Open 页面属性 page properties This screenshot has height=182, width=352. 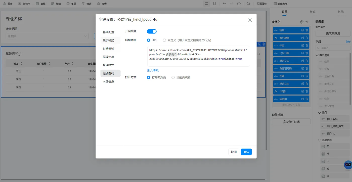pos(262,4)
